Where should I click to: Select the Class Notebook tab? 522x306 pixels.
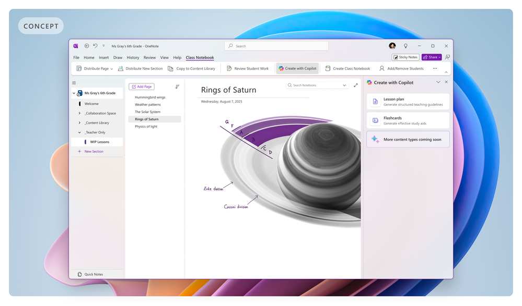200,57
